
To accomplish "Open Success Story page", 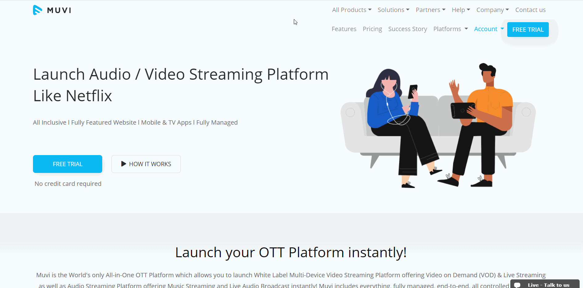I will [407, 29].
